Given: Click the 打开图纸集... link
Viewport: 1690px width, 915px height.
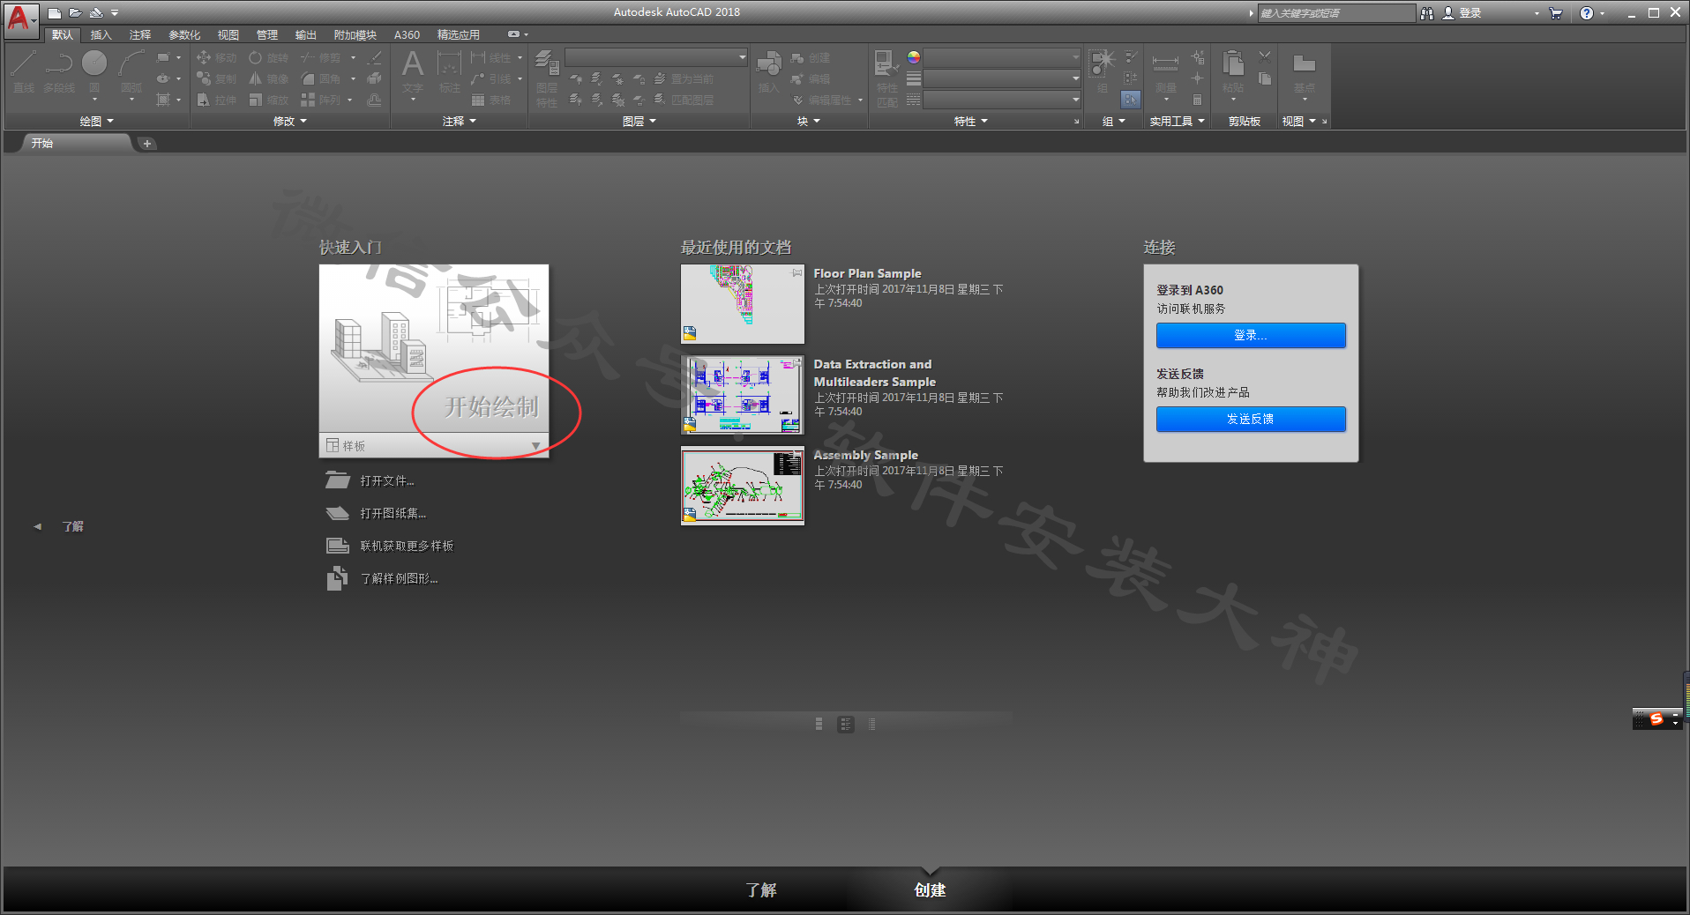Looking at the screenshot, I should coord(393,513).
